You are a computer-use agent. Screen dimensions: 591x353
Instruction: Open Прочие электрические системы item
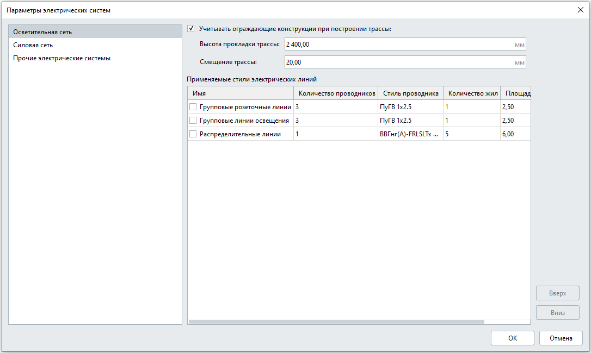[x=95, y=58]
